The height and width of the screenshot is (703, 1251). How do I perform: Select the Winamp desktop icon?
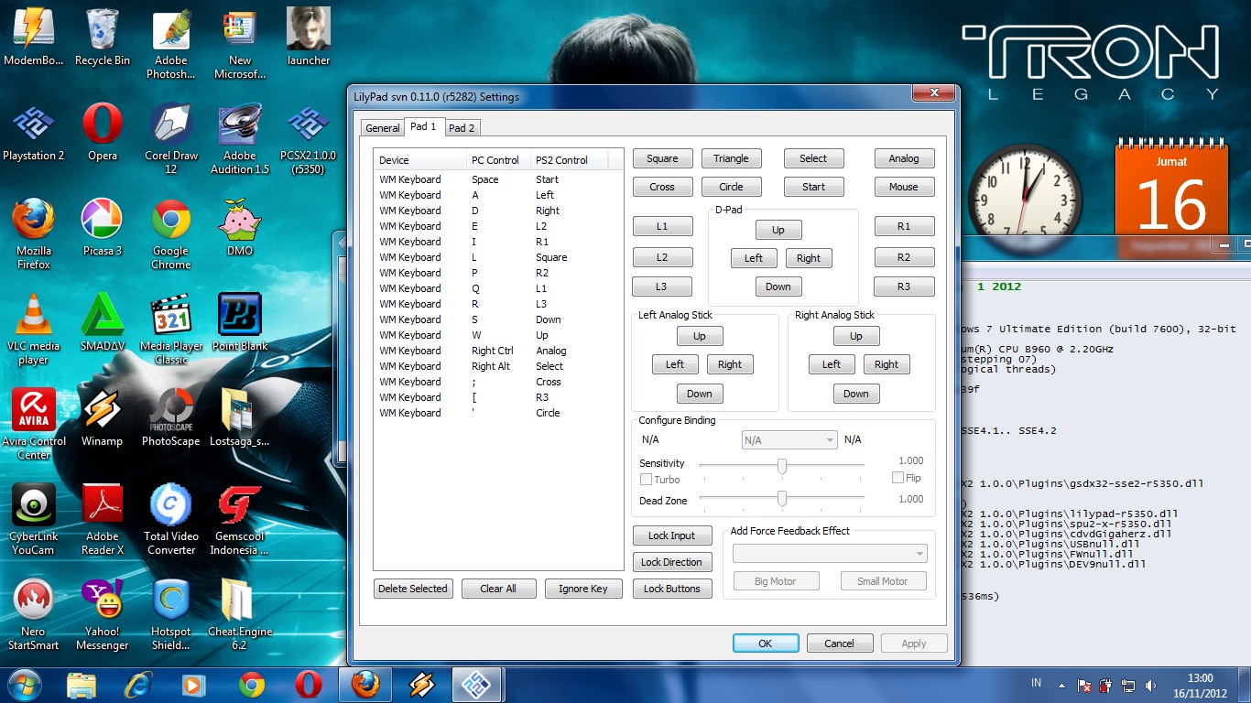103,418
